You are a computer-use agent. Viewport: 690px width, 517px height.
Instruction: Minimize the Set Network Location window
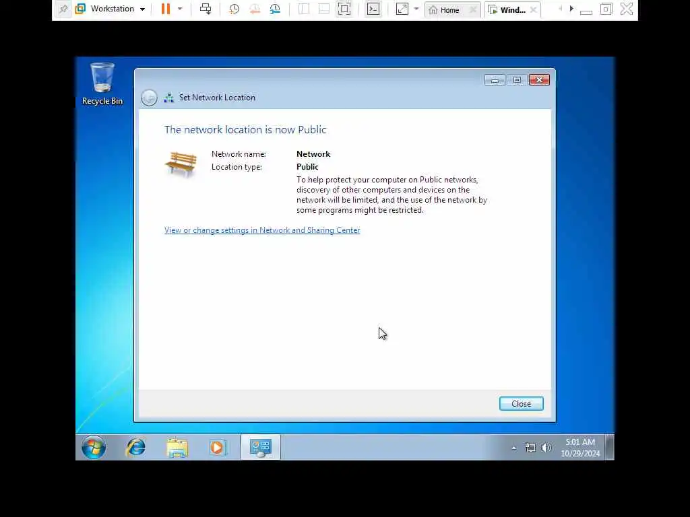point(495,80)
